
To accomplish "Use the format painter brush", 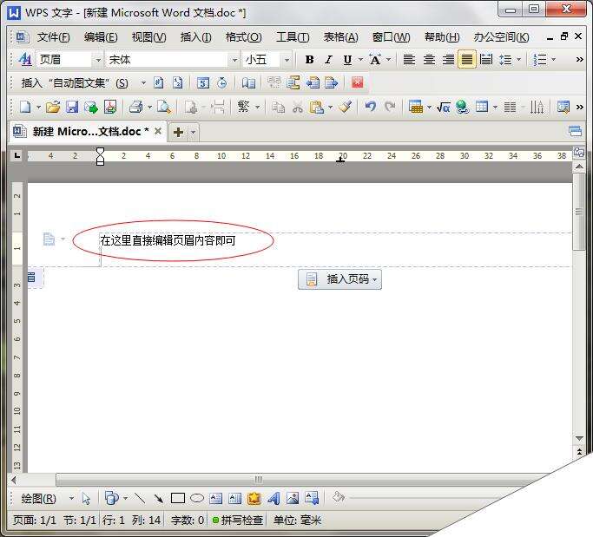I will point(346,108).
